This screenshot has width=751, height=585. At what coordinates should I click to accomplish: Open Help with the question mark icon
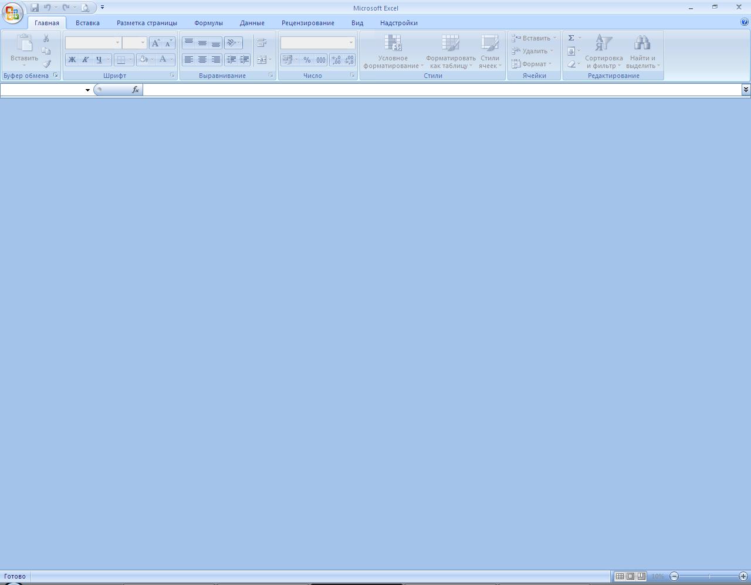(745, 22)
